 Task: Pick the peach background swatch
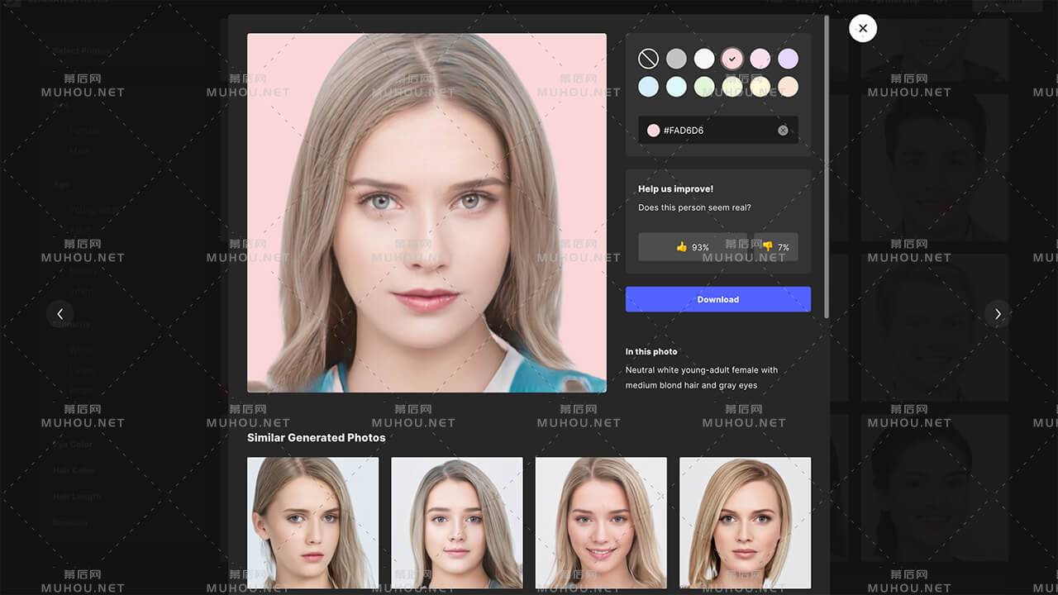[x=788, y=87]
